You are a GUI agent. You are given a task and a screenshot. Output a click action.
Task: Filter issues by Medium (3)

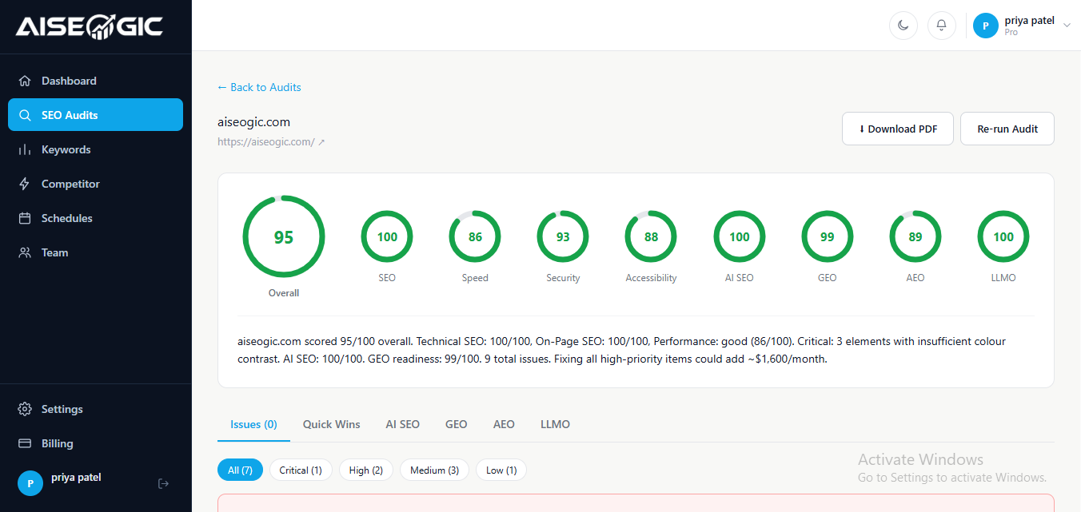tap(434, 470)
